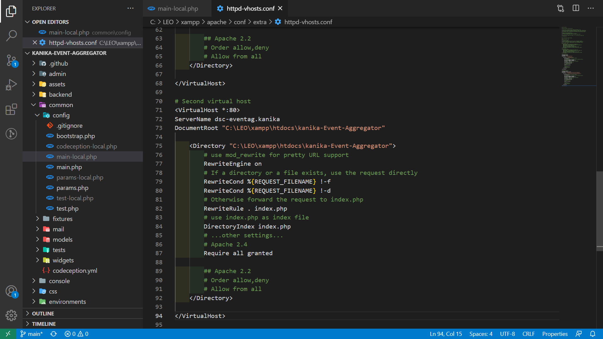Open the Accounts menu icon
The width and height of the screenshot is (603, 339).
[x=11, y=291]
